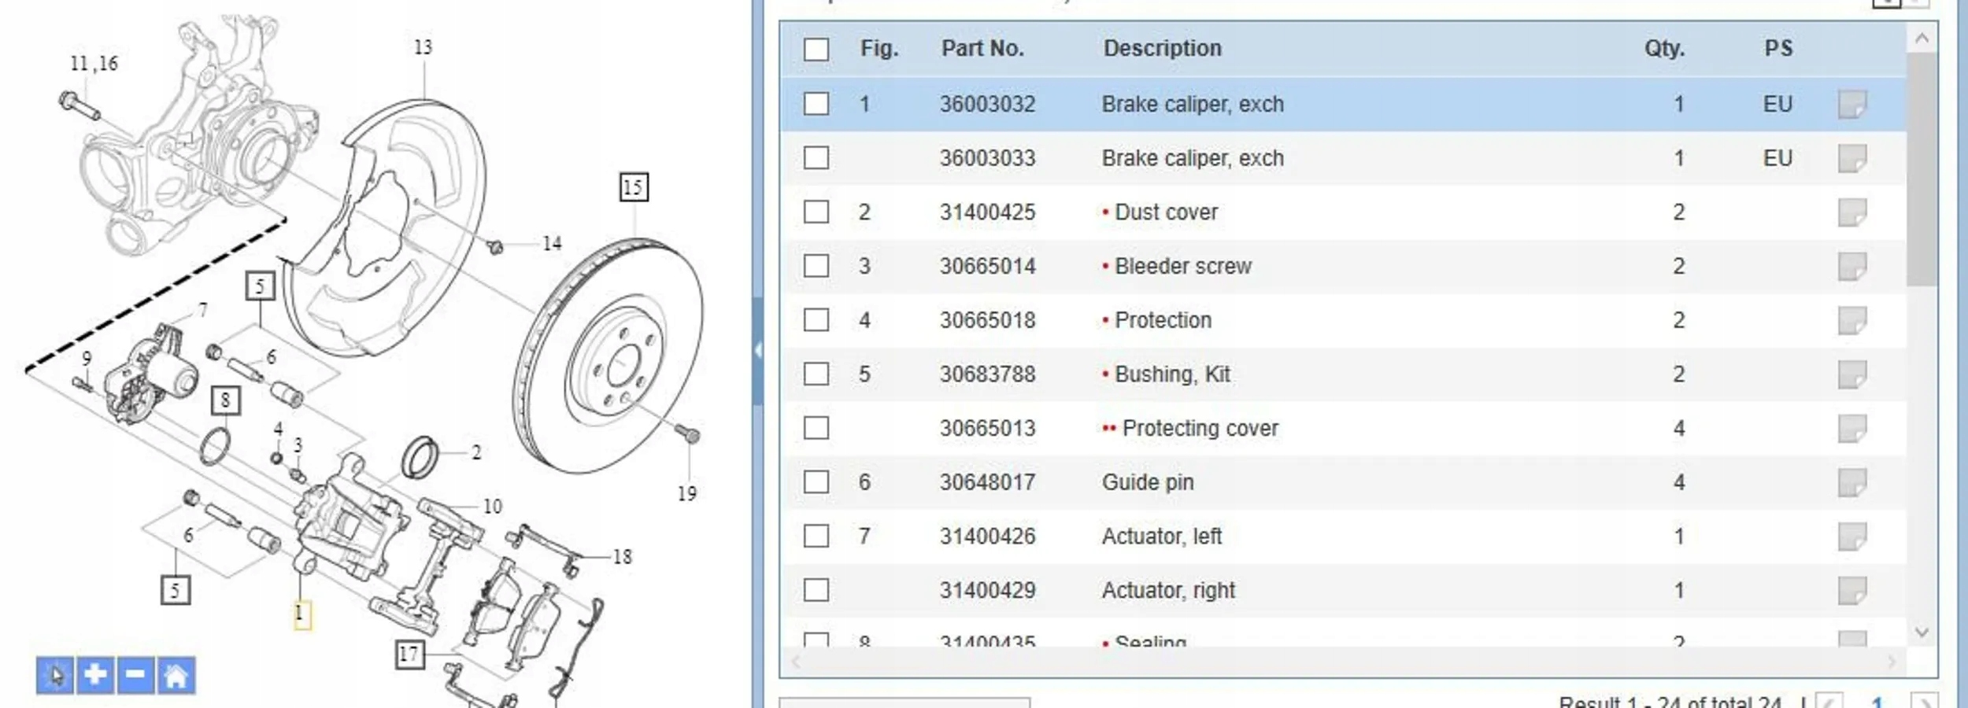Click boxed callout 17 near brake pads
Screen dimensions: 1968x708
pos(409,654)
